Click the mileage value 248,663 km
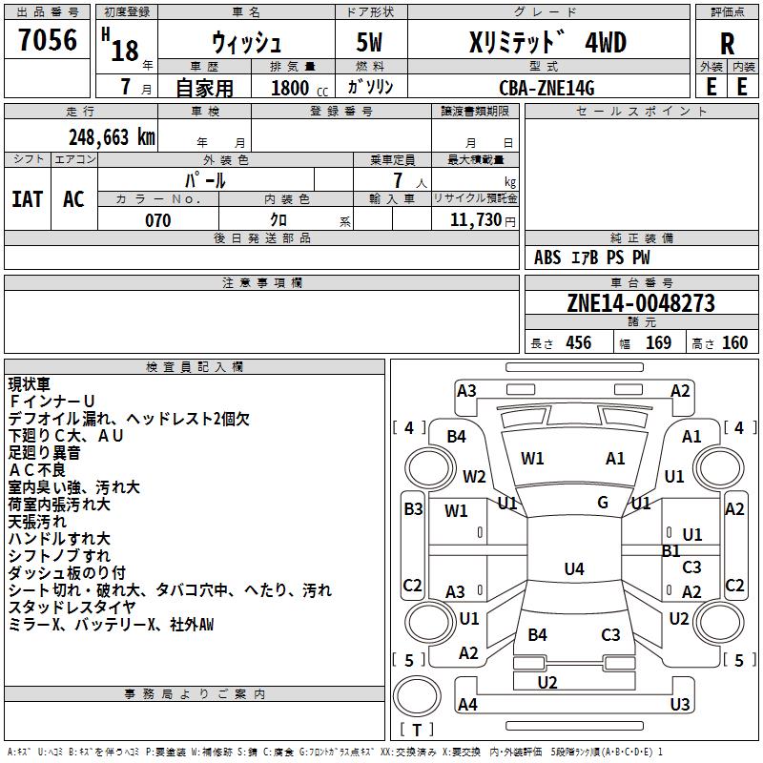 [112, 137]
